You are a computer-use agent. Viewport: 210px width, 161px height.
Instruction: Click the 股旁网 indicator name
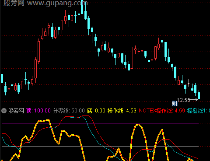(x=16, y=111)
